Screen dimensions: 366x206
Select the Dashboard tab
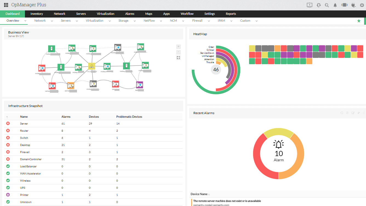(13, 14)
